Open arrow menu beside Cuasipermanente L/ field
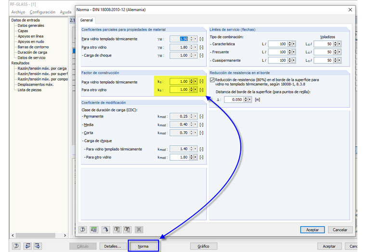The image size is (366, 252). [x=294, y=61]
